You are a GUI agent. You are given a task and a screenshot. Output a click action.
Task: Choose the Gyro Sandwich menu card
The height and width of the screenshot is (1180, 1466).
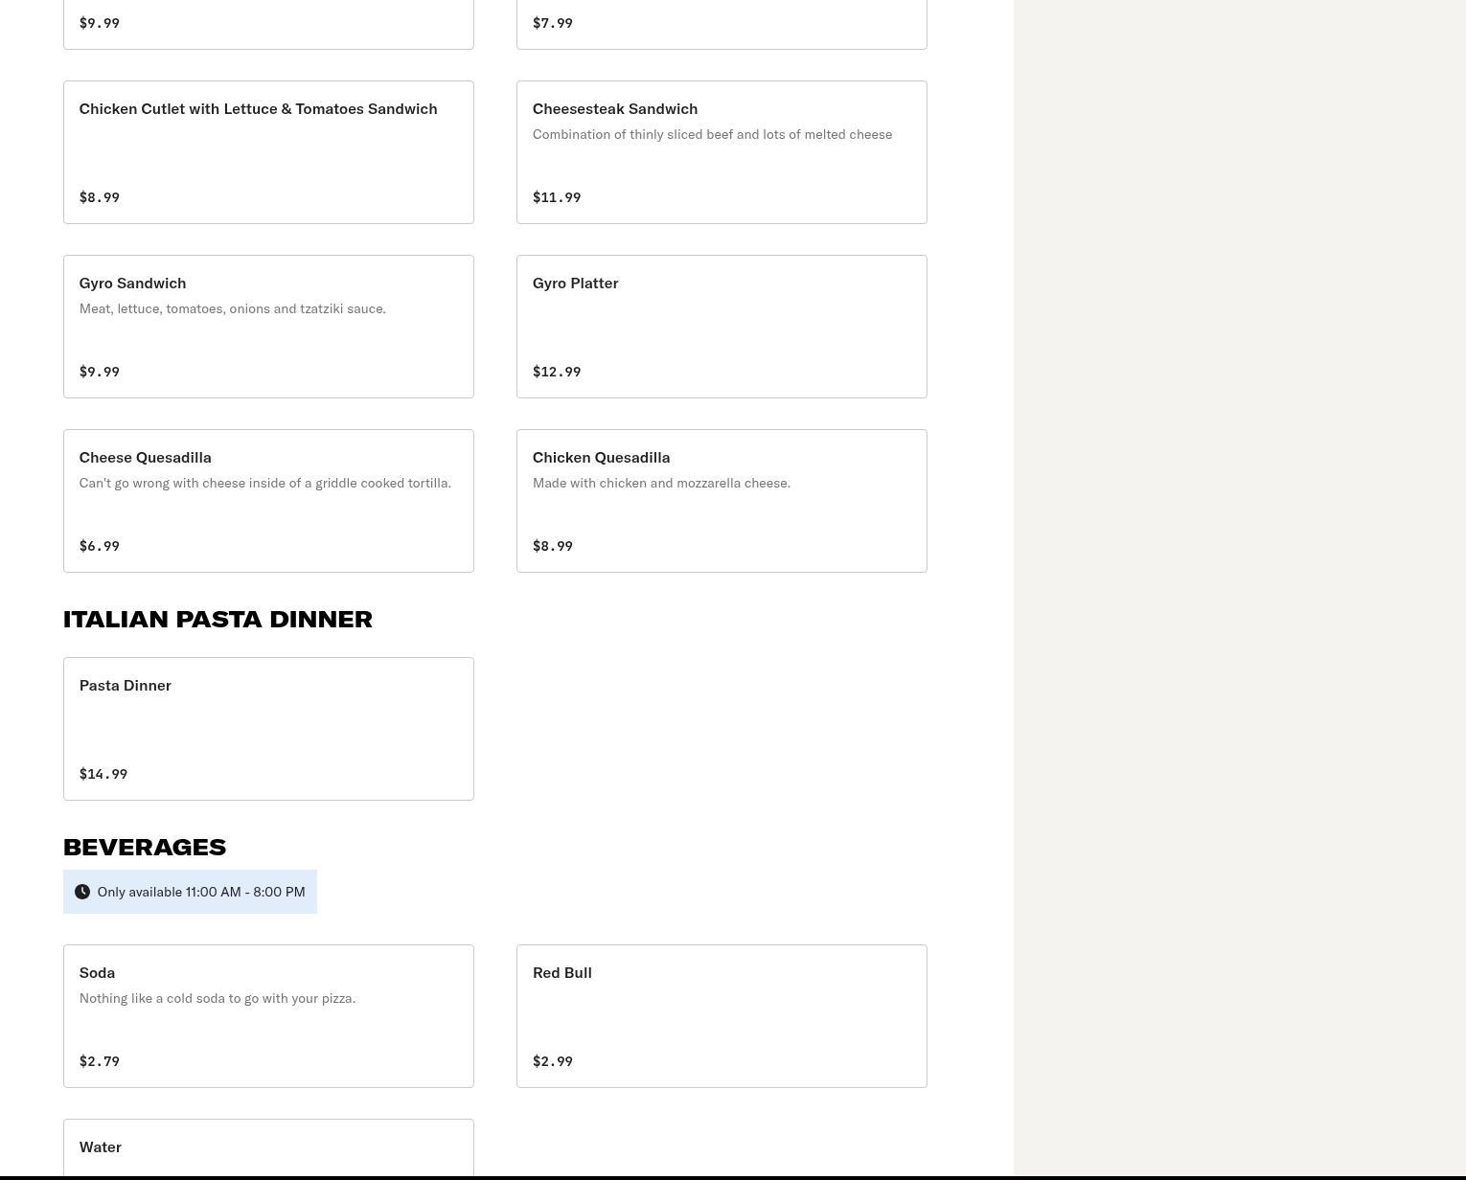pos(268,327)
